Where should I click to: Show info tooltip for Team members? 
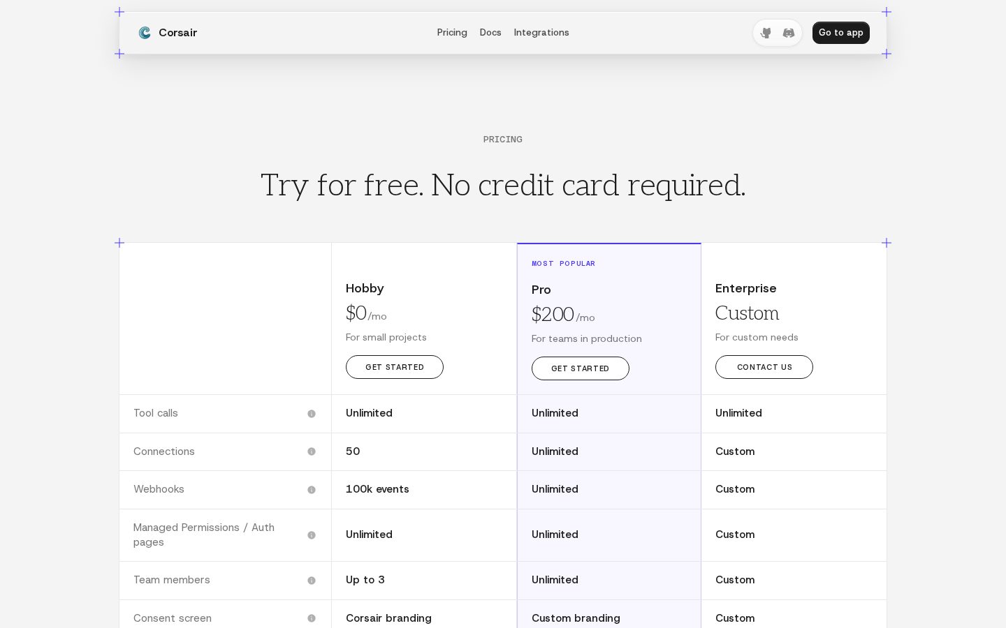[x=312, y=581]
